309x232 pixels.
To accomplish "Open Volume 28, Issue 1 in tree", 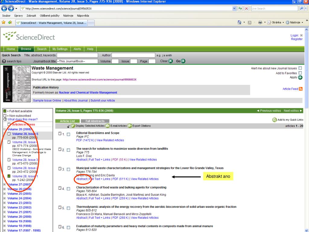I will (25, 176).
